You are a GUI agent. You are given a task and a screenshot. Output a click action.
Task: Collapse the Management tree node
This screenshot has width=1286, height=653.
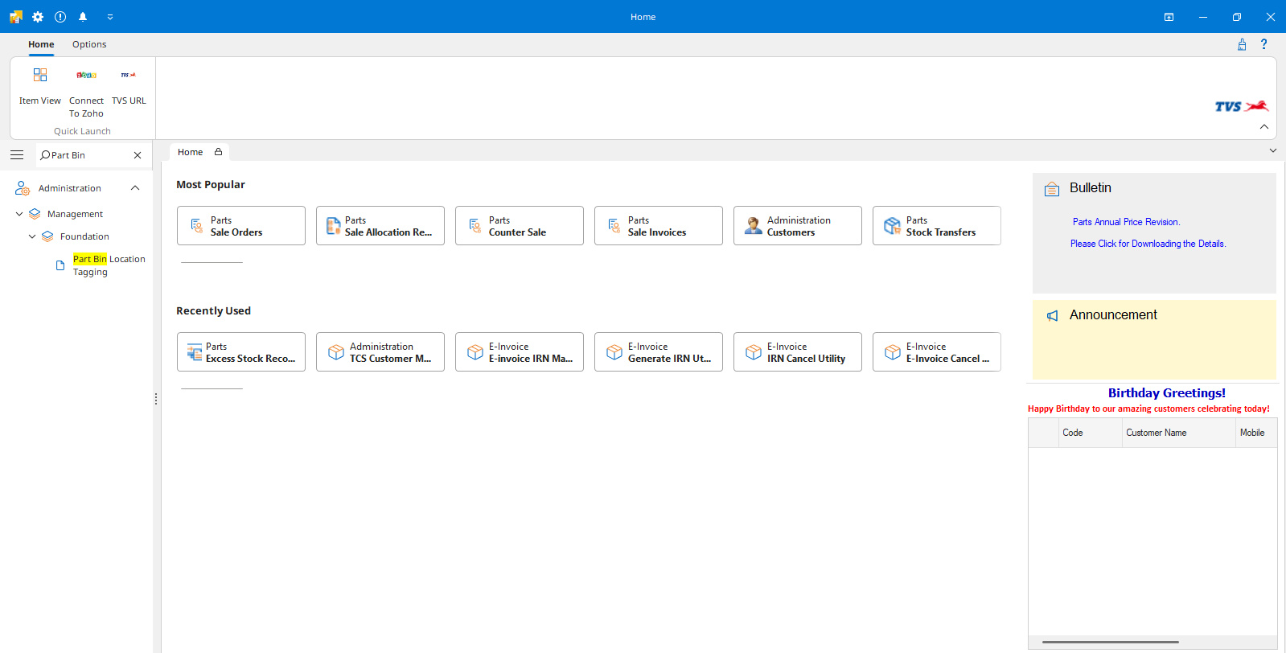(x=19, y=214)
